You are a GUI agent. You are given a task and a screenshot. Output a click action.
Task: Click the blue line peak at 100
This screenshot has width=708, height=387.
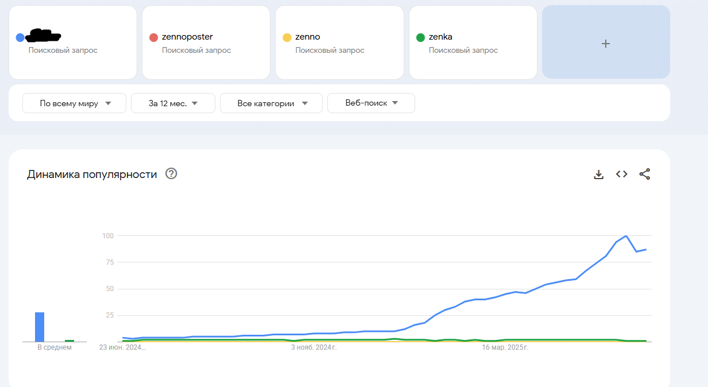coord(626,236)
